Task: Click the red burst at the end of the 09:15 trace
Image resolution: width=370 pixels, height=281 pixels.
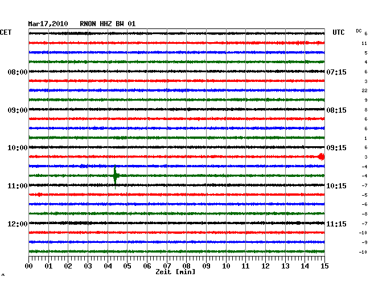Action: pyautogui.click(x=321, y=157)
